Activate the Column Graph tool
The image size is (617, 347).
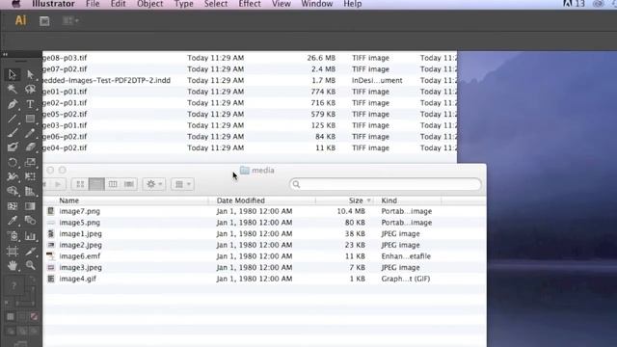[30, 236]
